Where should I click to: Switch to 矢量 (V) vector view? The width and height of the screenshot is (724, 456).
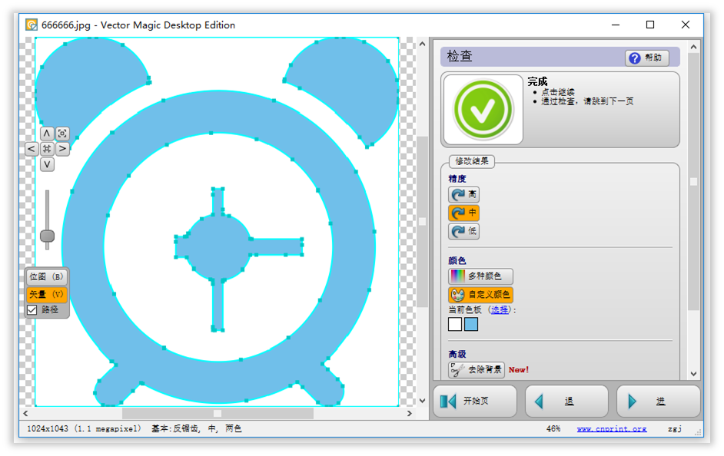point(47,294)
